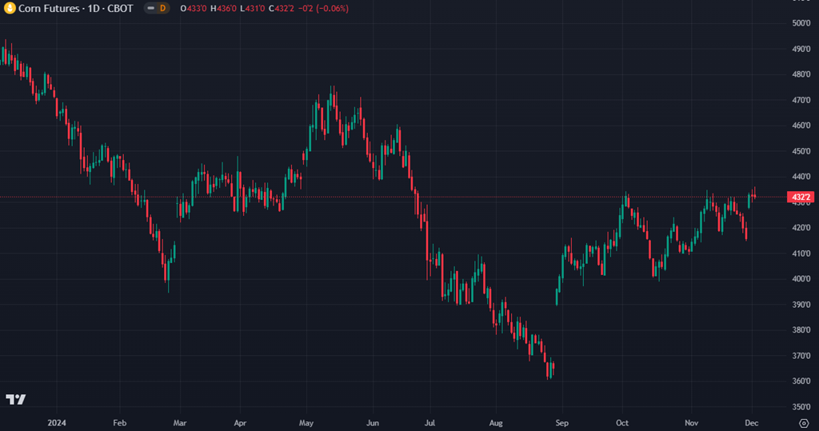
Task: Click the May label on the time axis
Action: click(x=306, y=422)
